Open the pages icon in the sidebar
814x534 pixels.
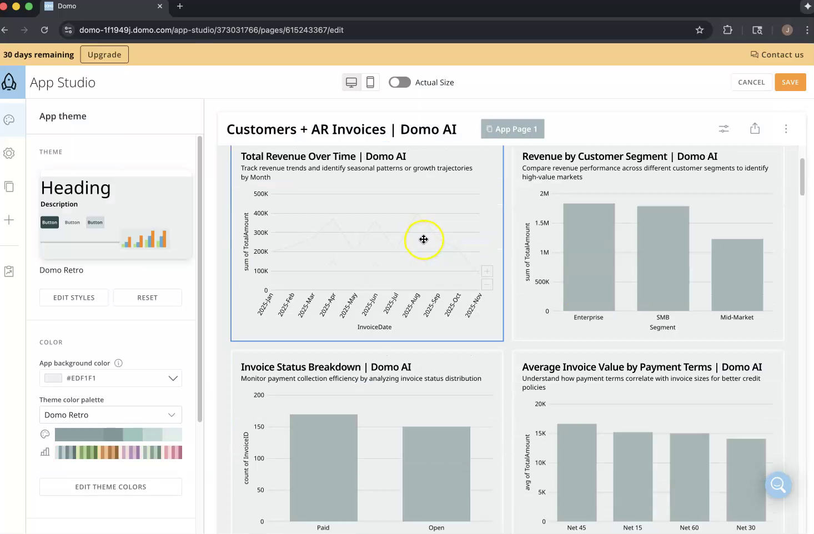point(9,187)
